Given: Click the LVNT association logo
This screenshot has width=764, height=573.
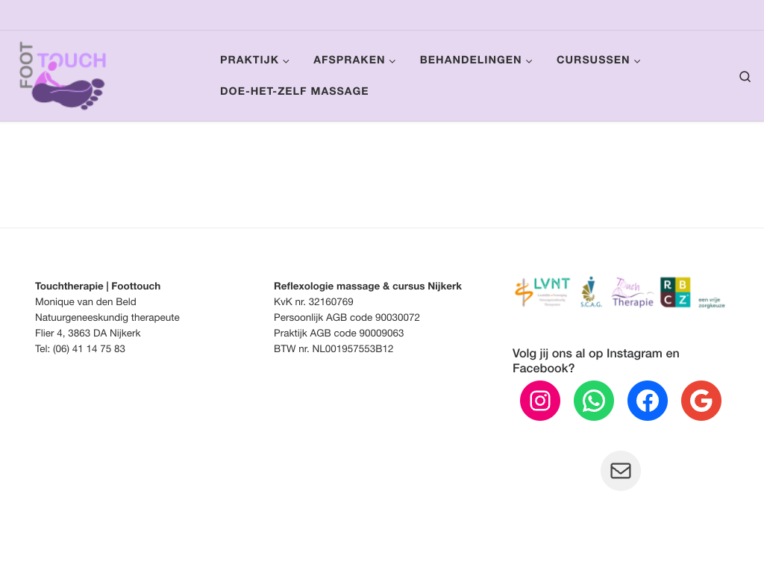Looking at the screenshot, I should tap(542, 292).
